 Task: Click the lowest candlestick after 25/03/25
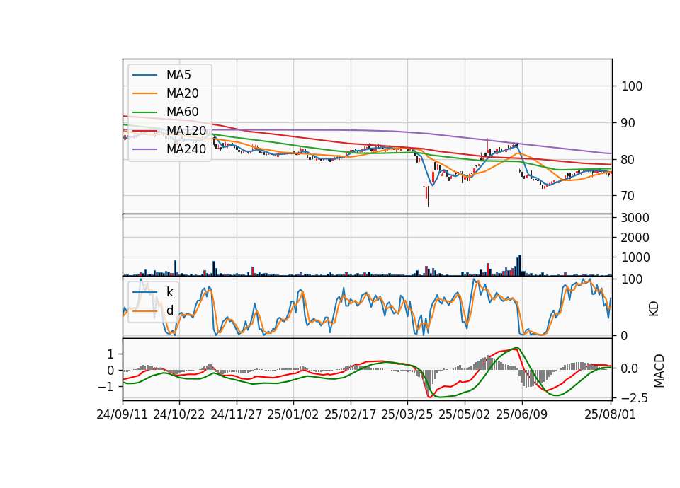pos(428,195)
